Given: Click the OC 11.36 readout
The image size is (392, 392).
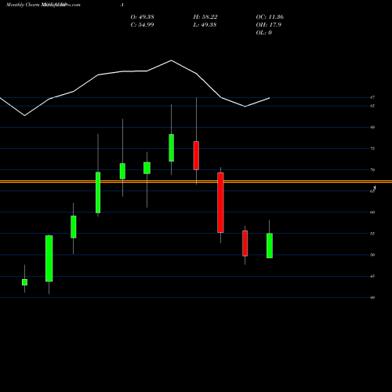Looking at the screenshot, I should click(x=270, y=17).
